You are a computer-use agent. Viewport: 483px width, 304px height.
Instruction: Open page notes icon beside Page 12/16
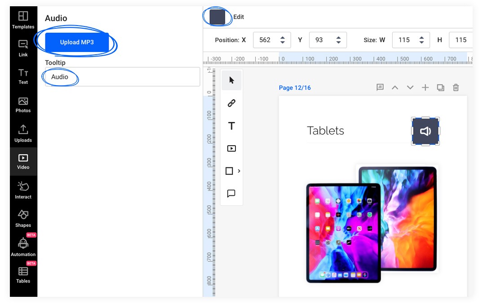click(x=380, y=87)
